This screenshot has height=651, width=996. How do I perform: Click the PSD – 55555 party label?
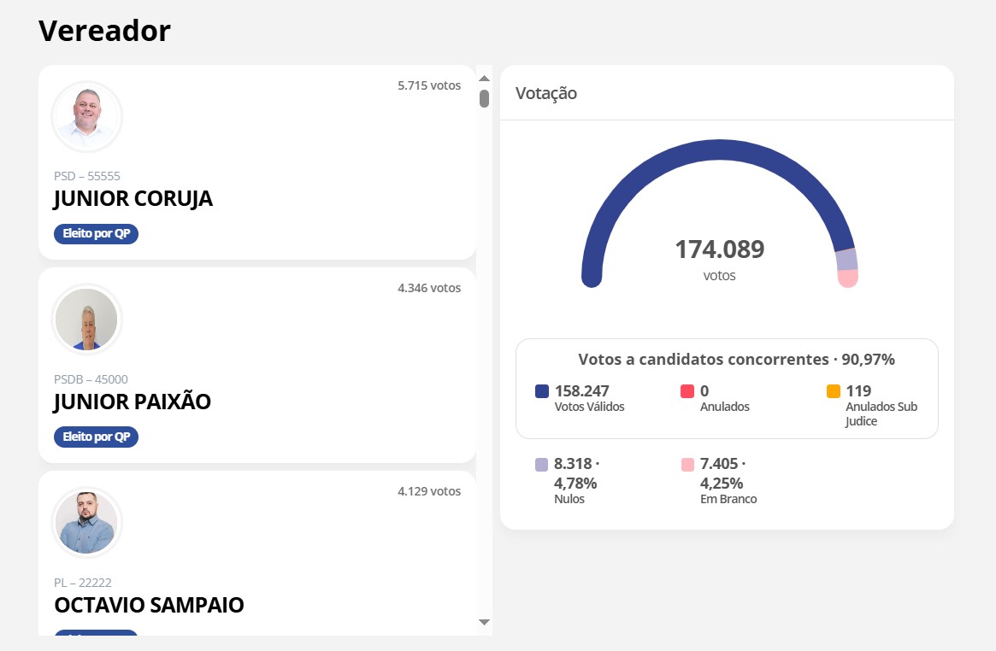click(87, 176)
